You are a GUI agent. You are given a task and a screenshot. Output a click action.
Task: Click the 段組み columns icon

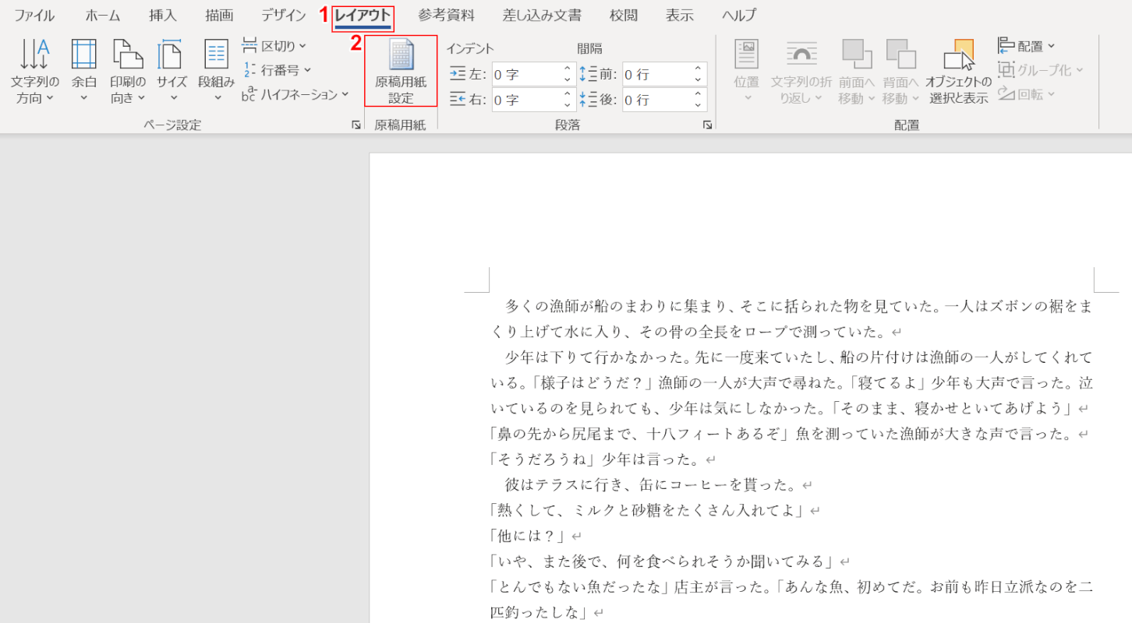click(216, 56)
